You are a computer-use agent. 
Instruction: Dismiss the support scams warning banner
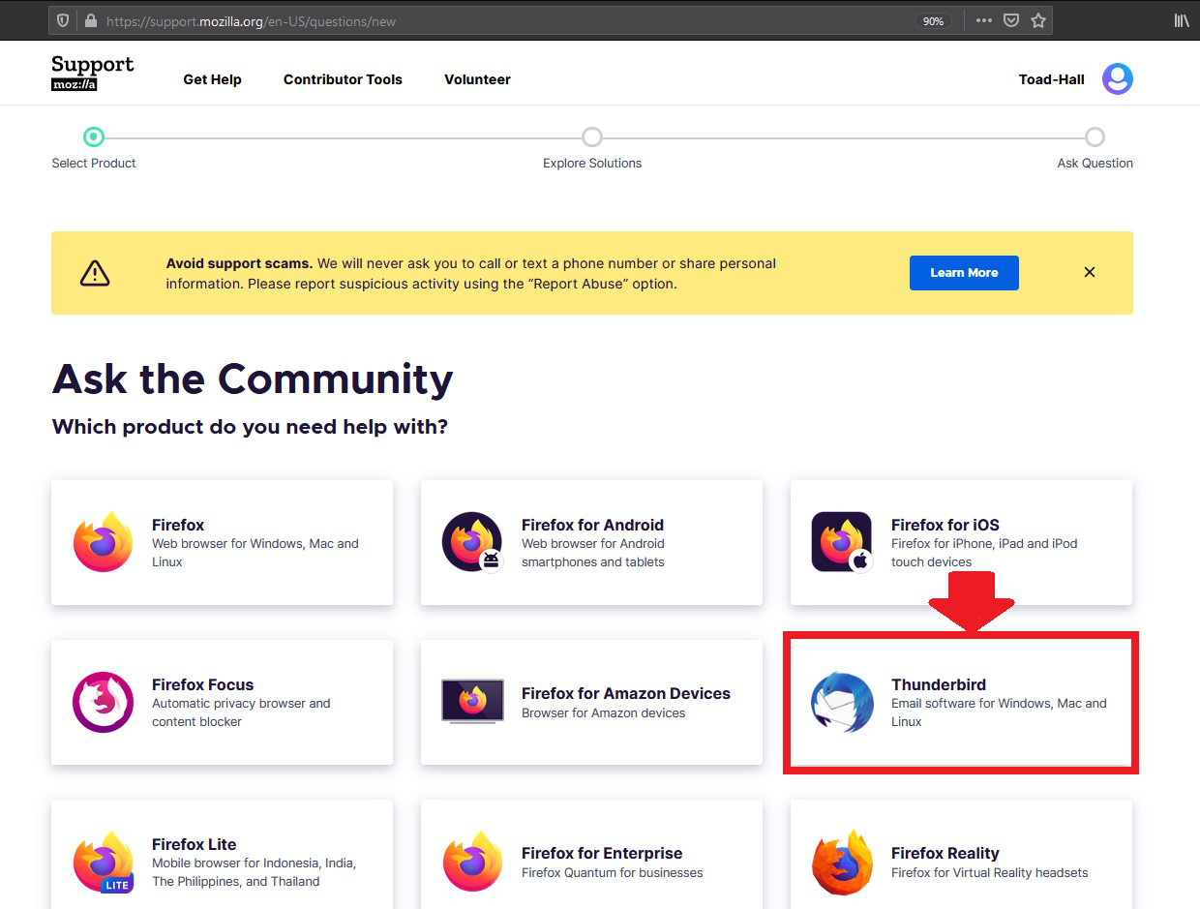[x=1089, y=273]
